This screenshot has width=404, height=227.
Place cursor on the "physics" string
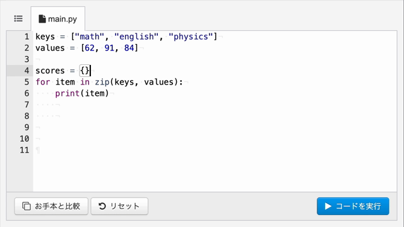[191, 37]
